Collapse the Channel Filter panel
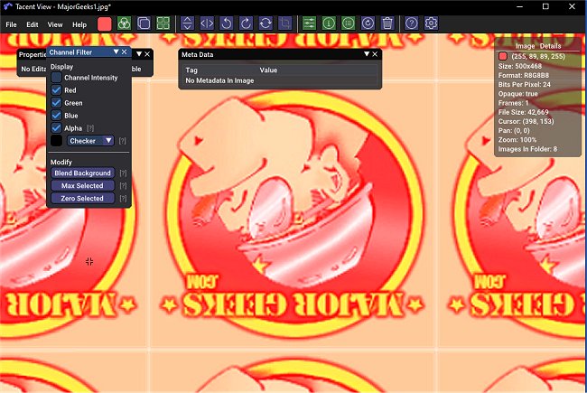This screenshot has height=393, width=587. (x=116, y=52)
